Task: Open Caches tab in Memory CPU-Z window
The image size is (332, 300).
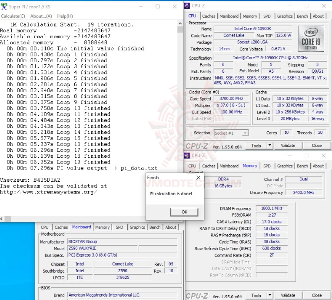Action: [x=209, y=166]
